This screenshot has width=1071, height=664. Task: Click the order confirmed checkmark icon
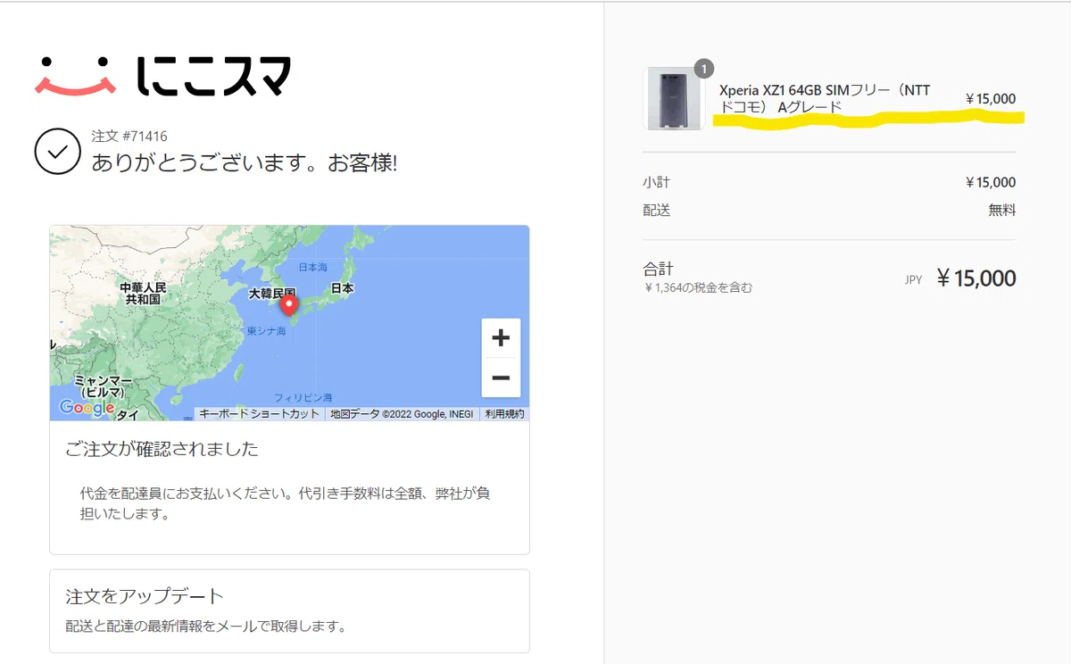tap(57, 152)
